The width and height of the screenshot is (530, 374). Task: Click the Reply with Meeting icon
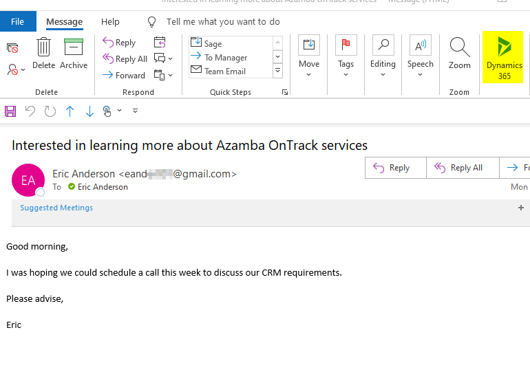click(160, 43)
